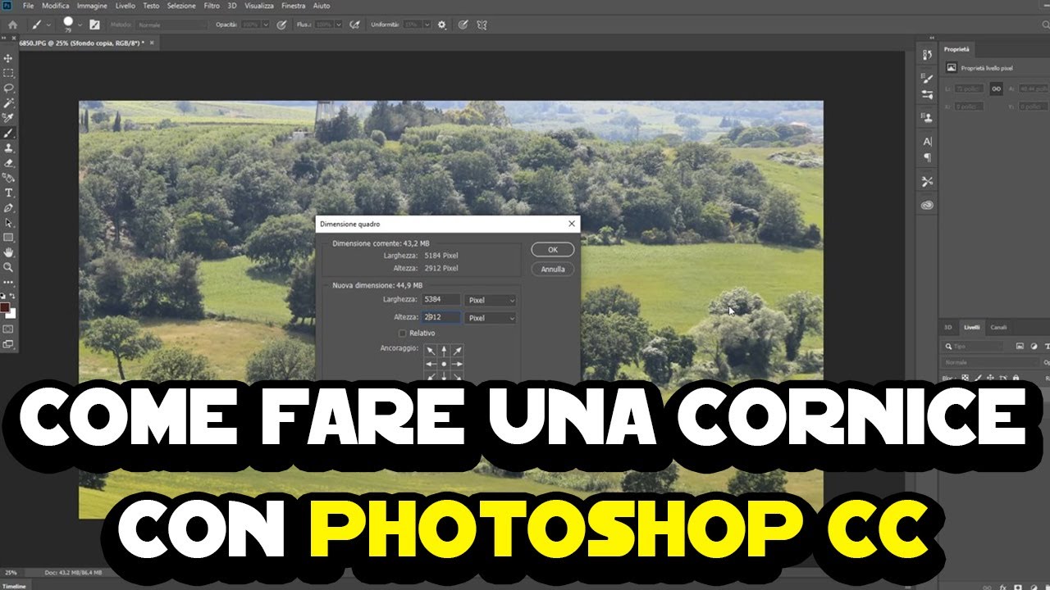Click the foreground color swatch

(x=5, y=308)
